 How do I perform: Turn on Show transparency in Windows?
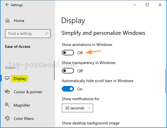click(x=68, y=71)
